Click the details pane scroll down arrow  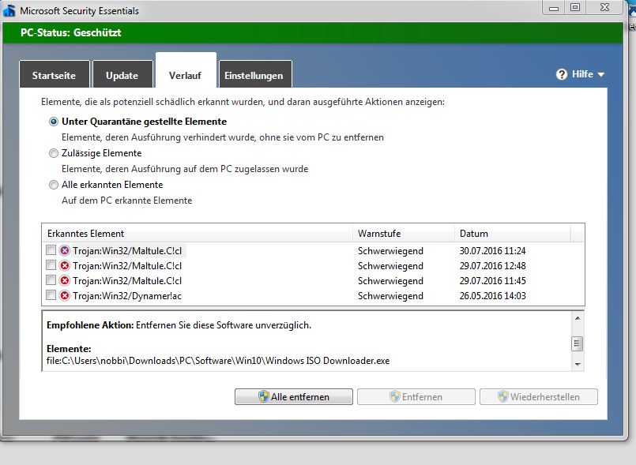(x=578, y=365)
